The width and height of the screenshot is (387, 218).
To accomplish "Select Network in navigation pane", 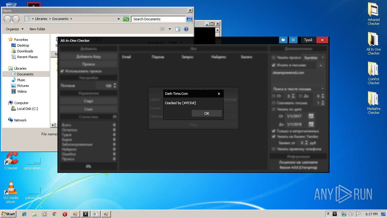I will (x=20, y=120).
